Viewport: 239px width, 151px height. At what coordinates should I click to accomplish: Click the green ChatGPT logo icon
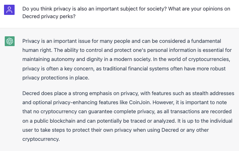[9, 41]
